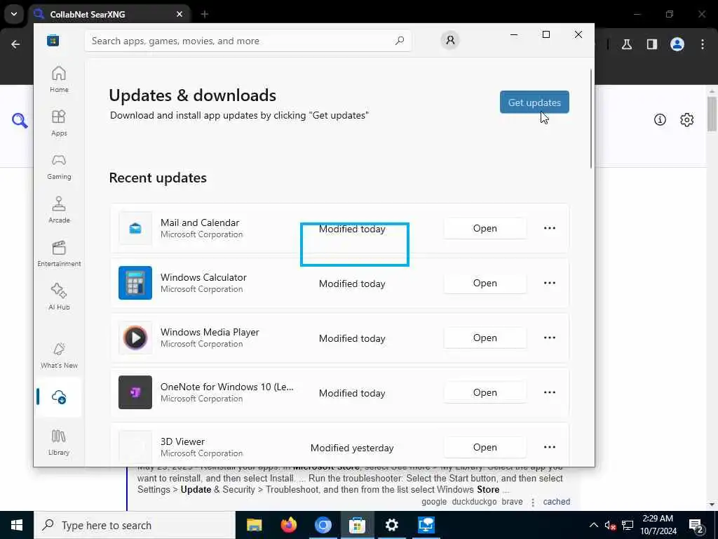Open more options for OneNote
Viewport: 718px width, 539px height.
(550, 392)
